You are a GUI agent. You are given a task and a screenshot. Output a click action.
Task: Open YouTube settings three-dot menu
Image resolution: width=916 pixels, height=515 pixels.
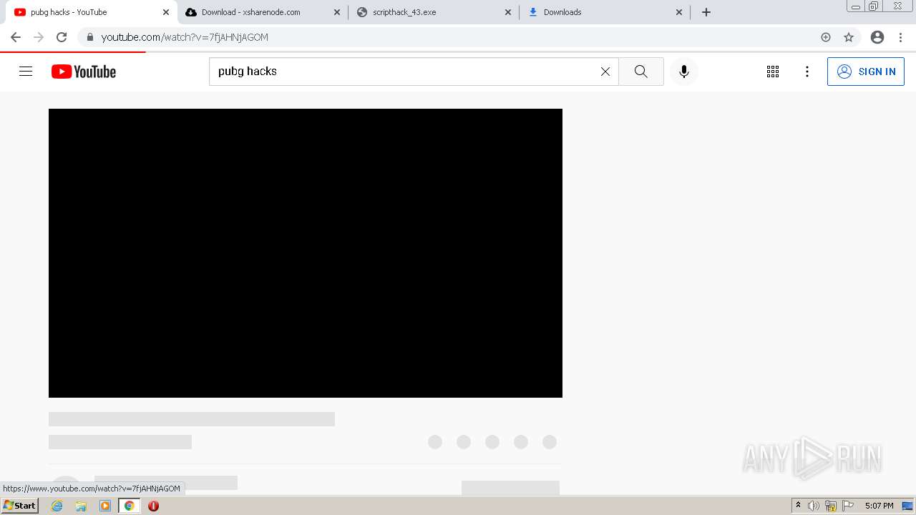[807, 72]
